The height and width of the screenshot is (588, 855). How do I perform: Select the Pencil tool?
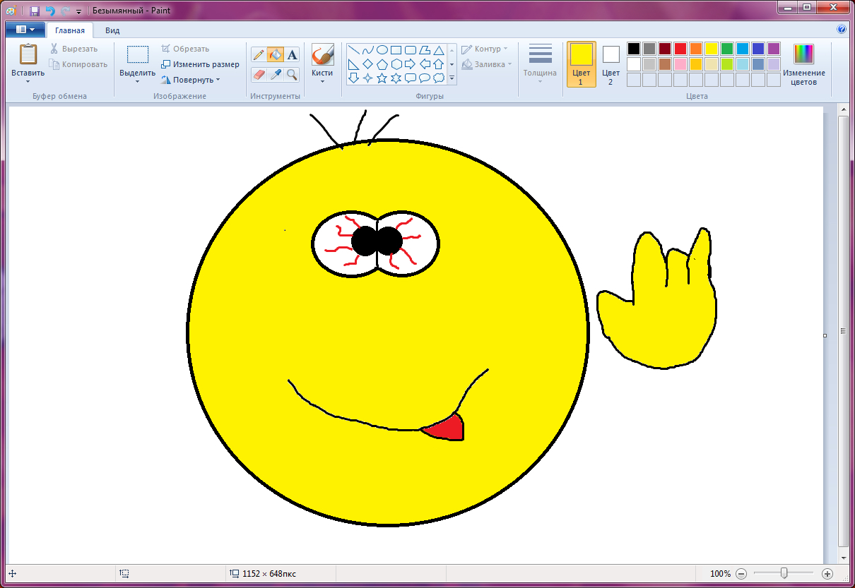click(259, 54)
